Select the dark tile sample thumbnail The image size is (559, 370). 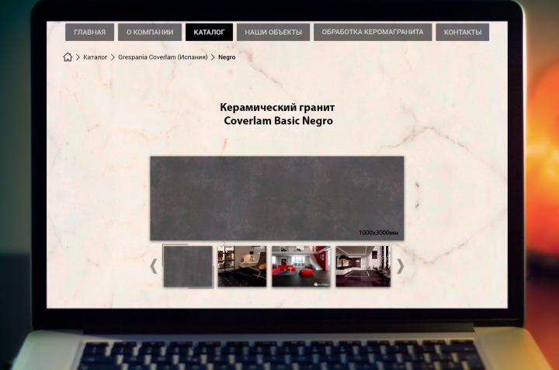[188, 266]
